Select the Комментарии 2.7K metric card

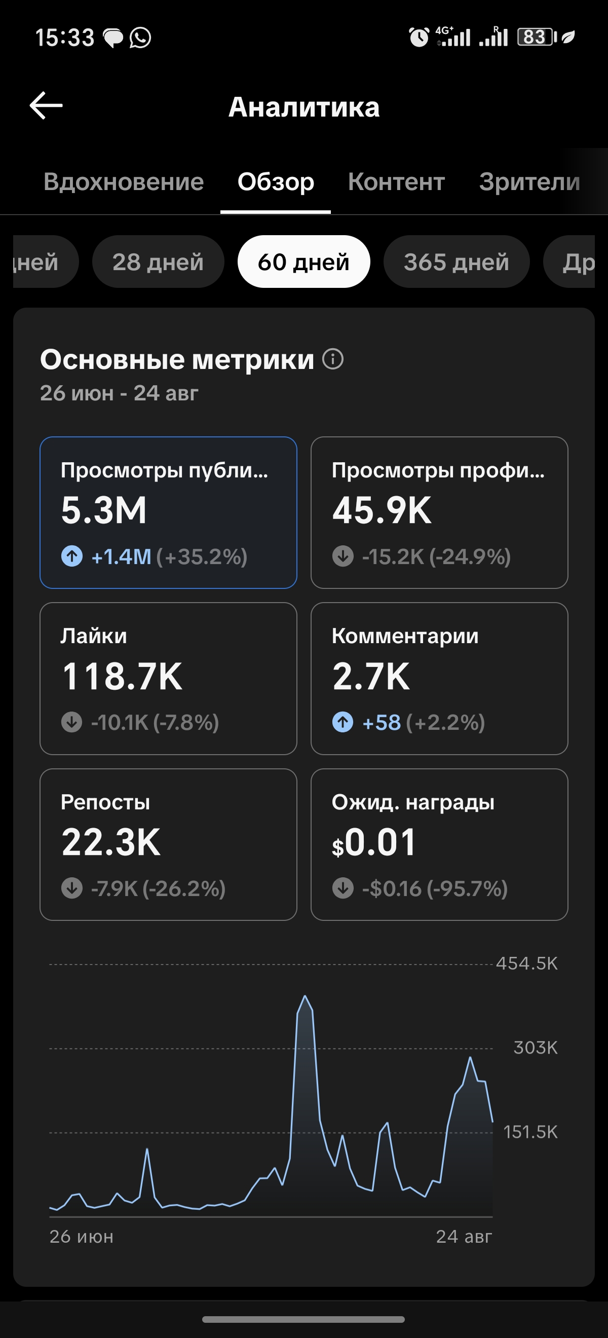(439, 678)
